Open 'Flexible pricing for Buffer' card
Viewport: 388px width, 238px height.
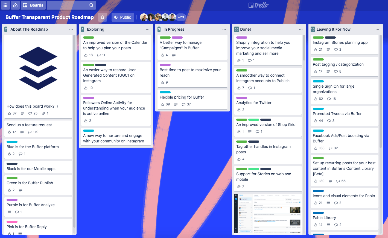click(x=192, y=99)
